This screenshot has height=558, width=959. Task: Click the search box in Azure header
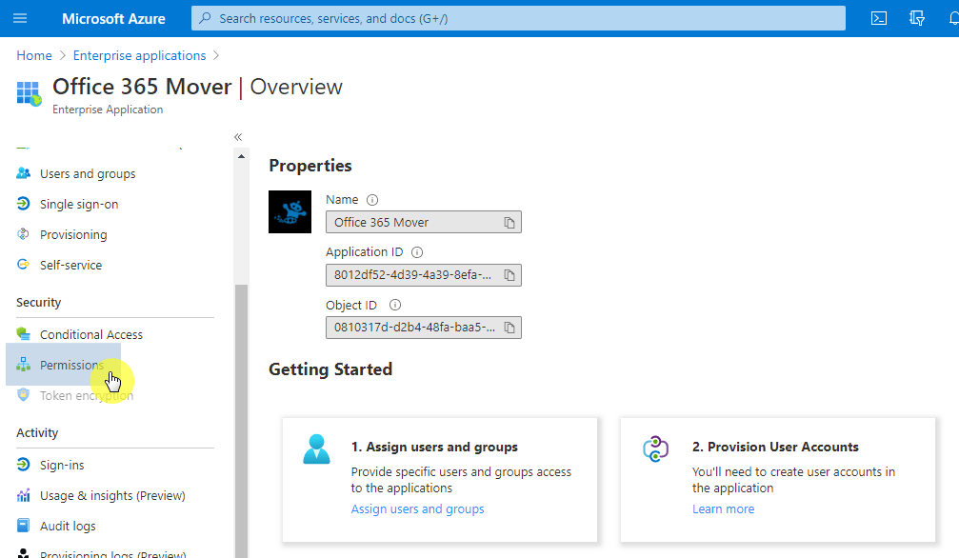pyautogui.click(x=518, y=18)
